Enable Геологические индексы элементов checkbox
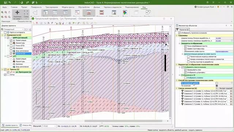 click(188, 57)
